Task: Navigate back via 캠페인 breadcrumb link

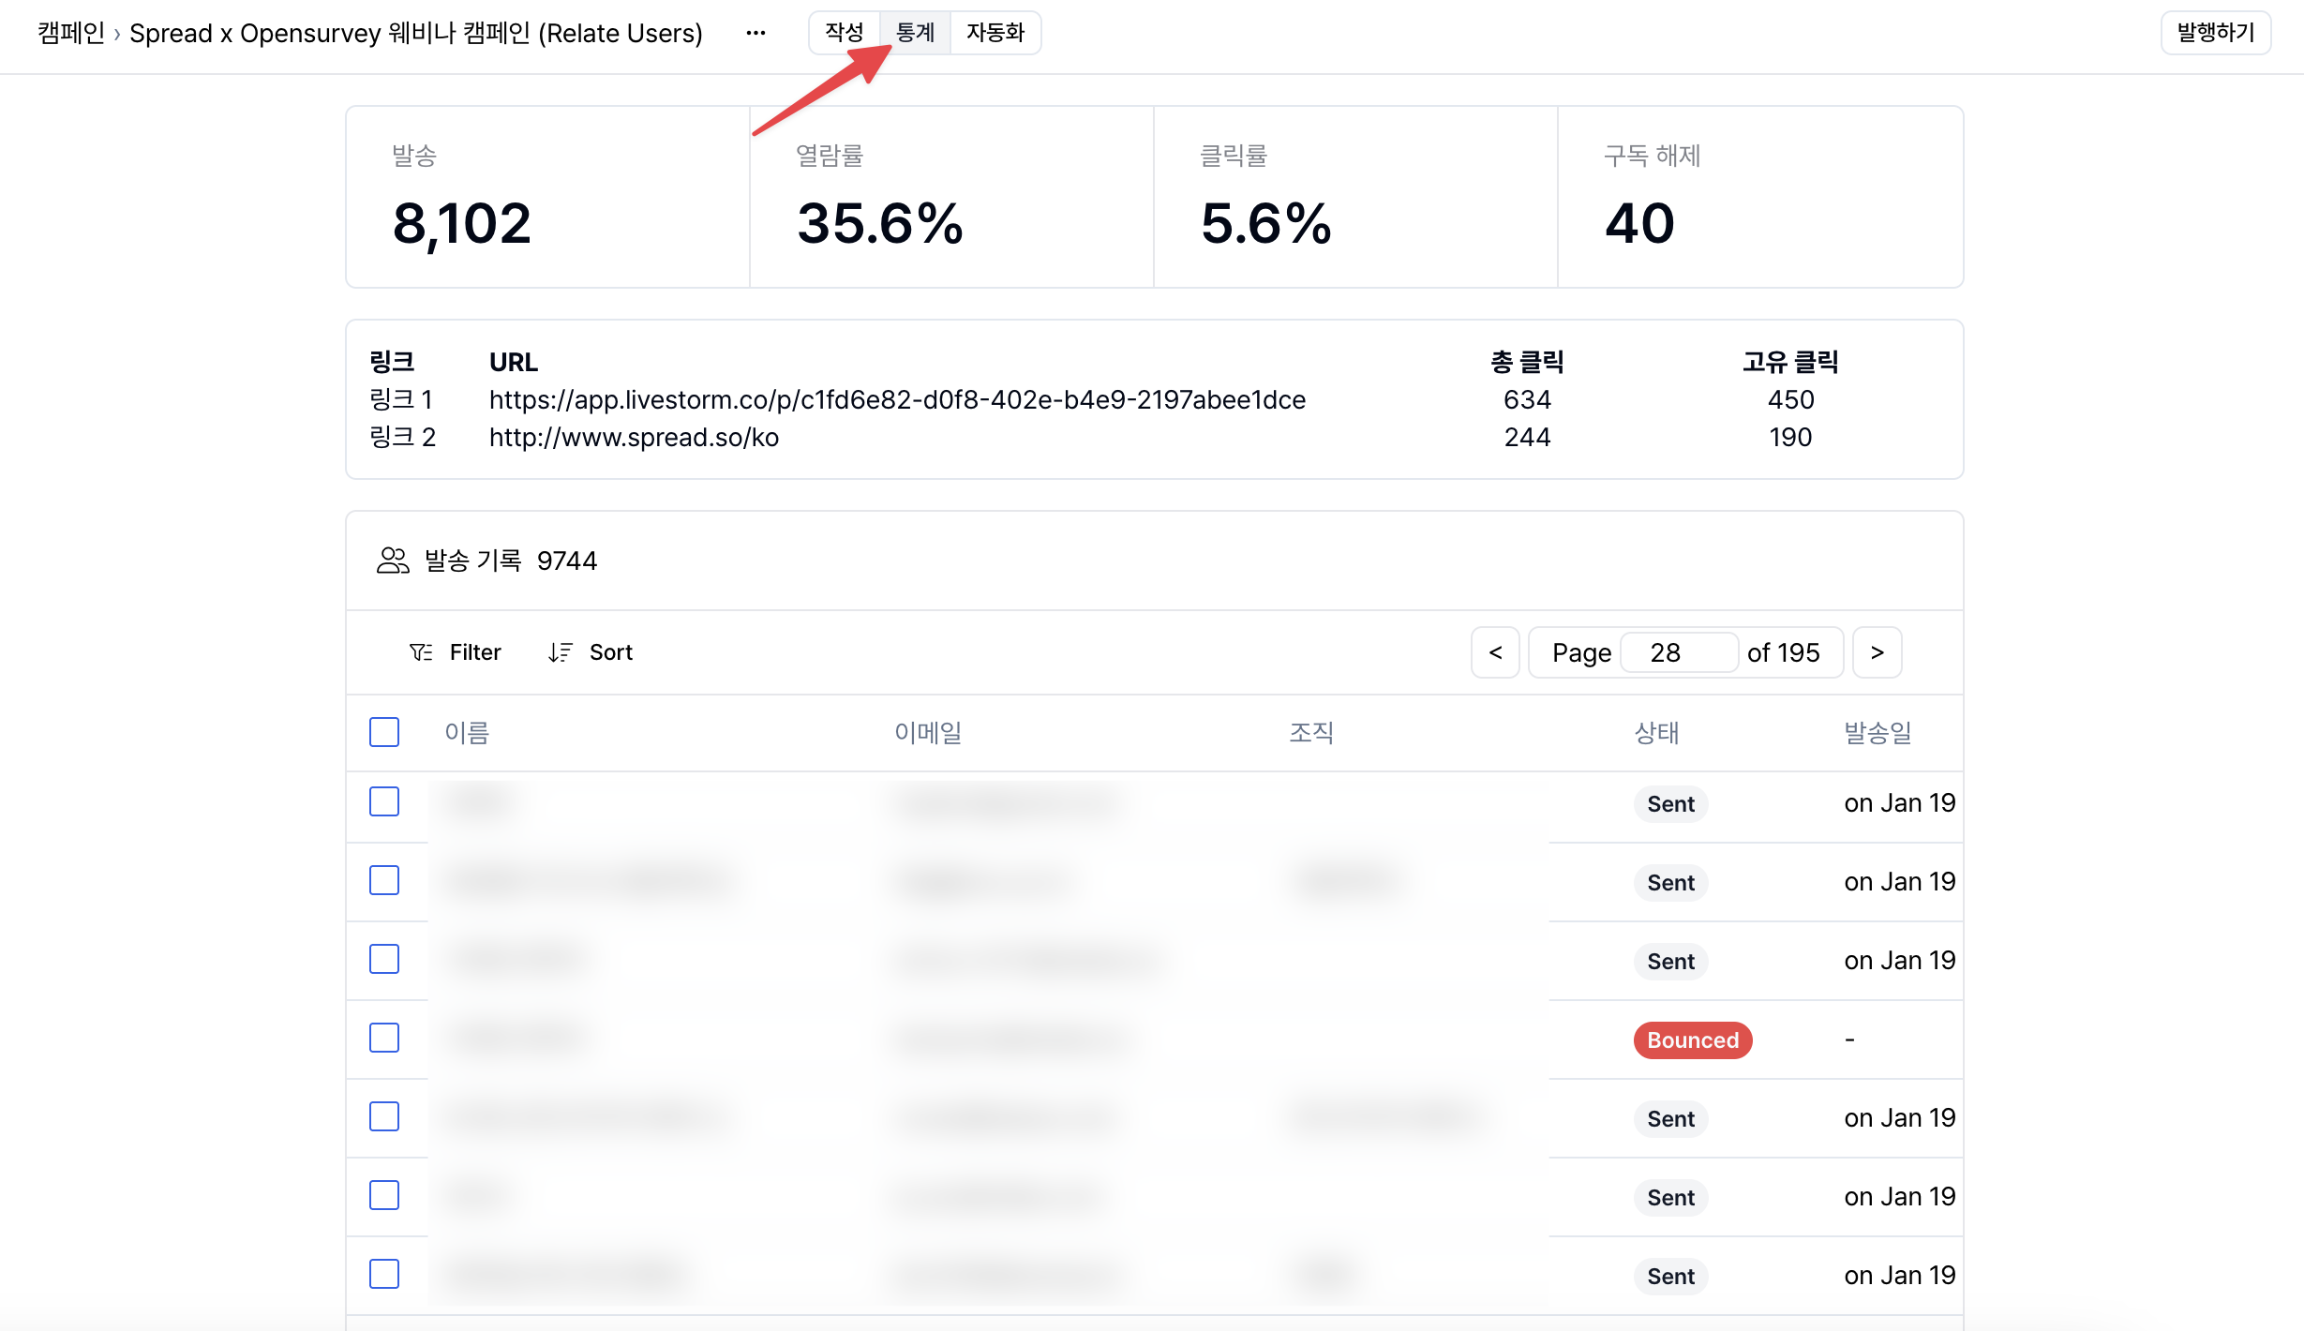Action: click(x=69, y=34)
